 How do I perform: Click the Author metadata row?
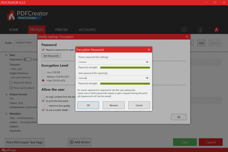pyautogui.click(x=23, y=122)
